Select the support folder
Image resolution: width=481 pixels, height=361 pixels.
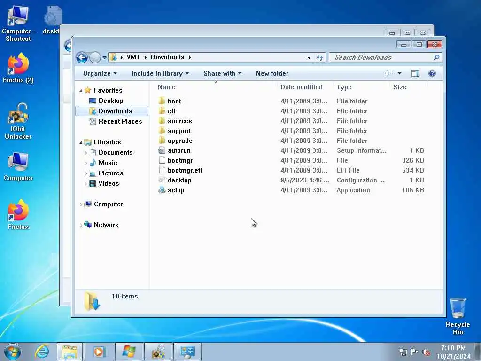coord(179,131)
